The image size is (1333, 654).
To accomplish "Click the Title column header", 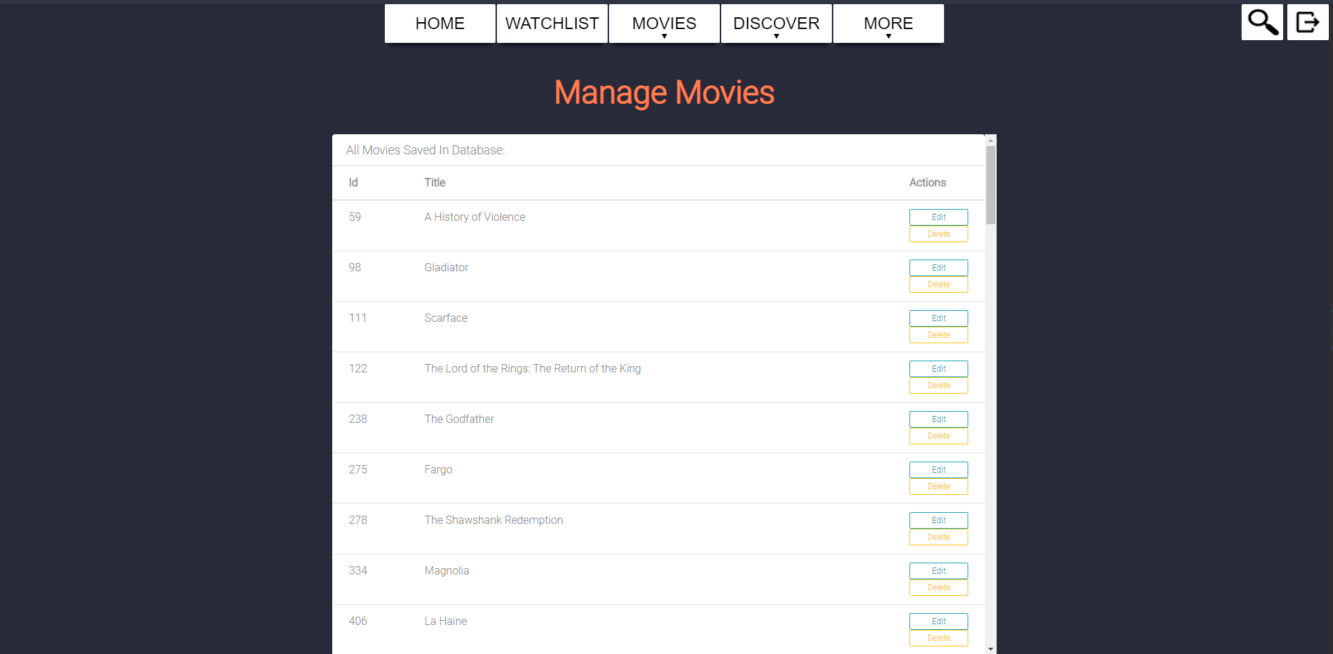I will pos(435,183).
